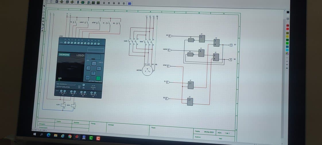Select the text tool marked A

click(x=42, y=31)
